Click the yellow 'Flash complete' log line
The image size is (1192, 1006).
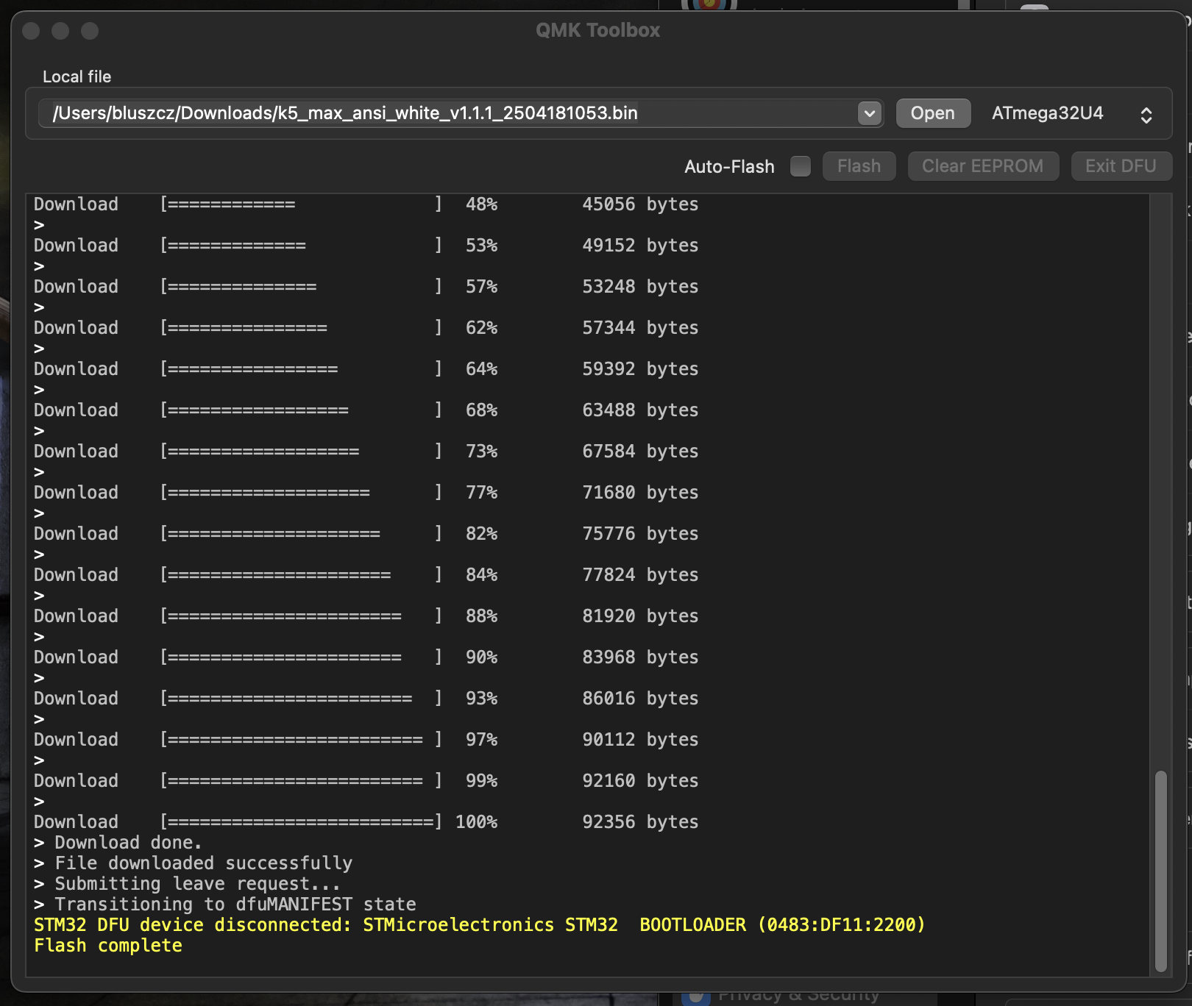click(108, 946)
